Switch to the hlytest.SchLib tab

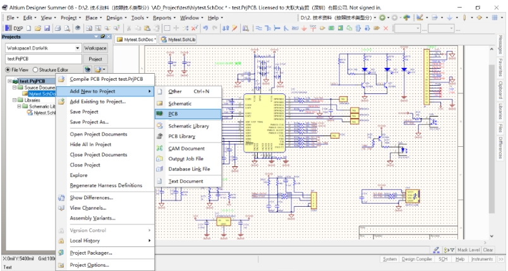click(178, 40)
